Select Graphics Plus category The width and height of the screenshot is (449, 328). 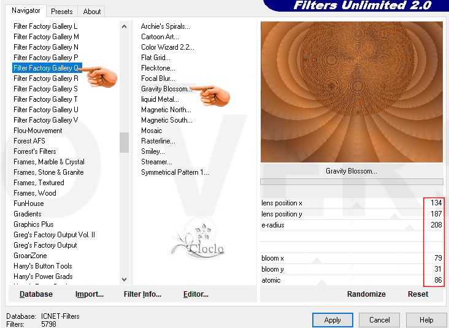34,224
